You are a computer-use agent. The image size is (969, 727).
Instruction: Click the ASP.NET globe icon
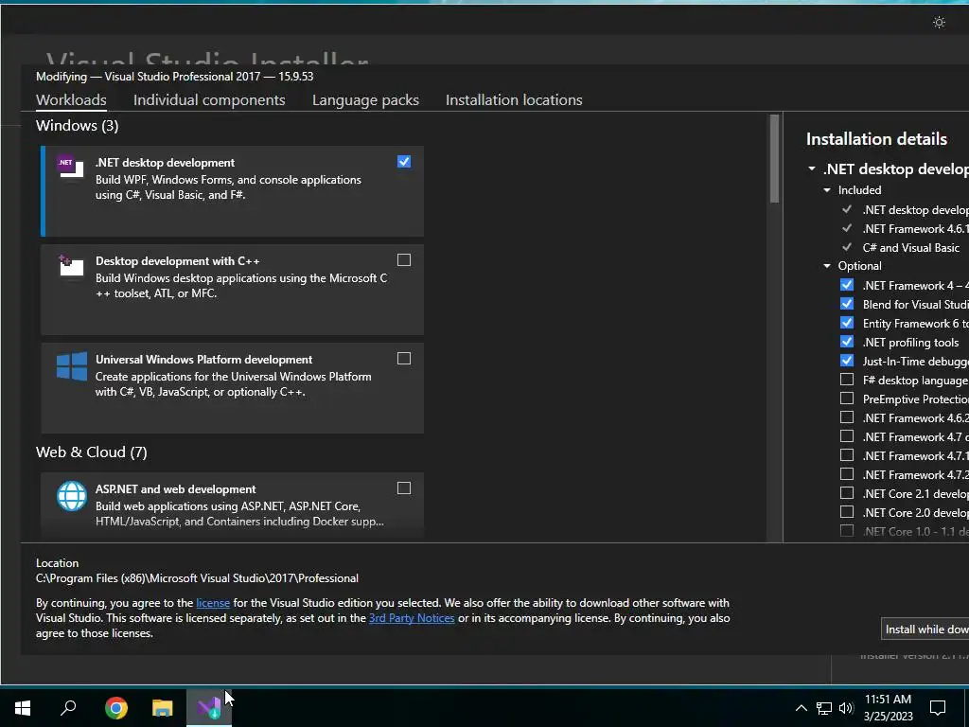tap(72, 496)
